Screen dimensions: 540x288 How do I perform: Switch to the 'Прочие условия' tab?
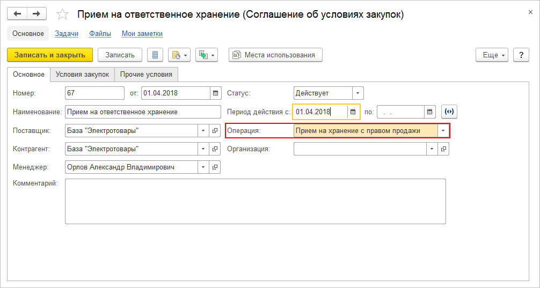pos(146,75)
